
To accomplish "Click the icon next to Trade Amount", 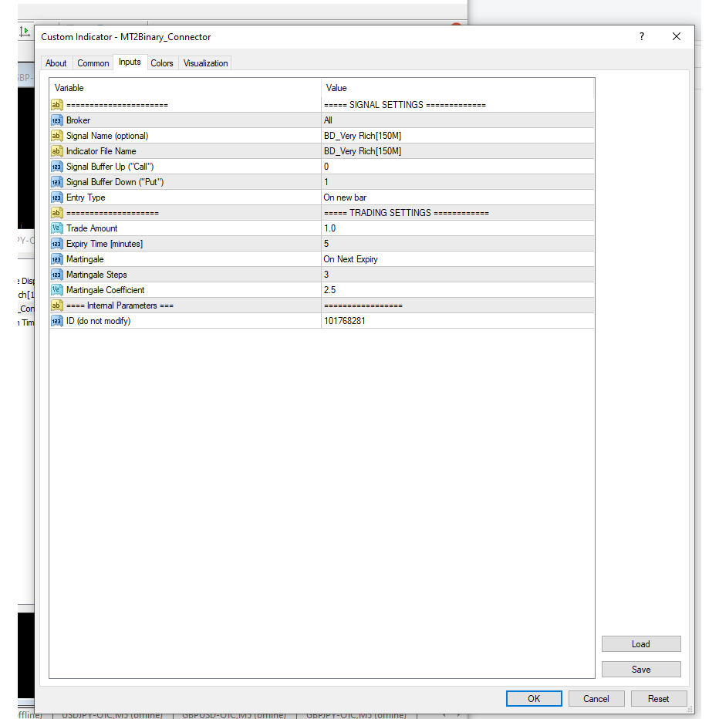I will 56,228.
